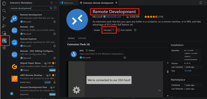This screenshot has width=207, height=99.
Task: Click the Gitpod extension icon
Action: pyautogui.click(x=14, y=67)
